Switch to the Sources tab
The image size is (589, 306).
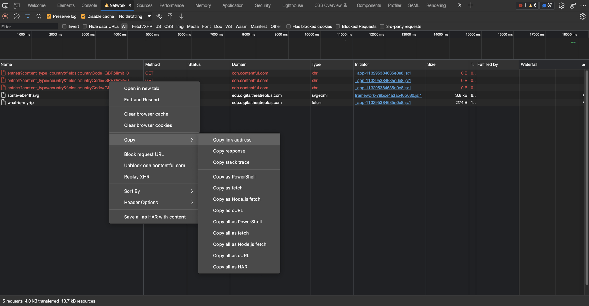(145, 5)
